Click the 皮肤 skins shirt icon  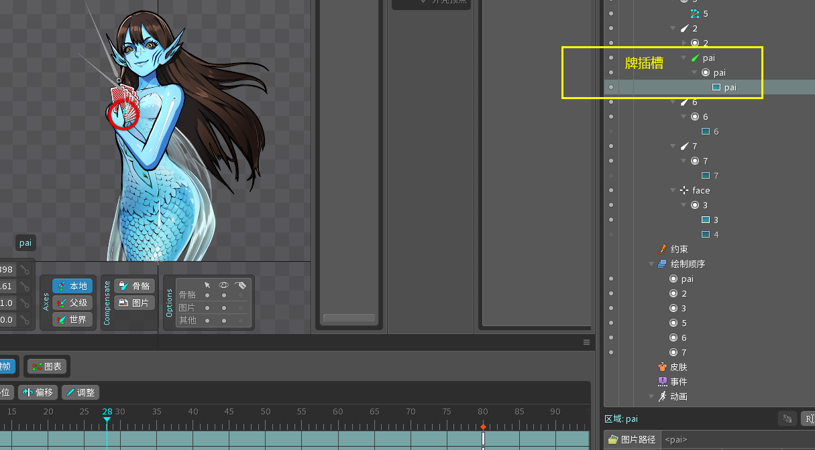click(663, 368)
